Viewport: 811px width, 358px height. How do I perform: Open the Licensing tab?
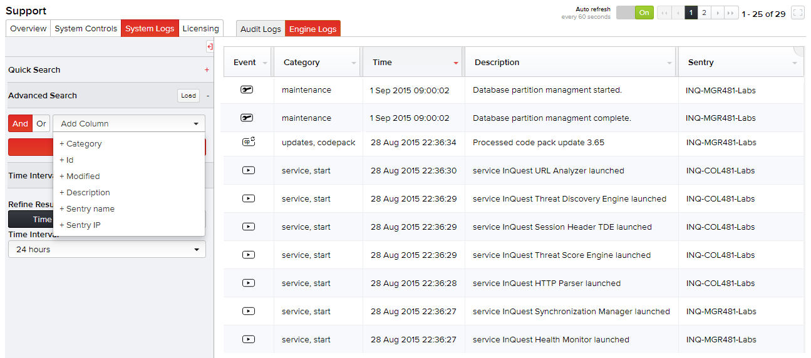click(200, 29)
